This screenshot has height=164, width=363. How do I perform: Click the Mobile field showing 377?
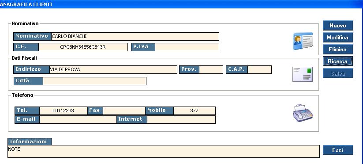[x=194, y=111]
